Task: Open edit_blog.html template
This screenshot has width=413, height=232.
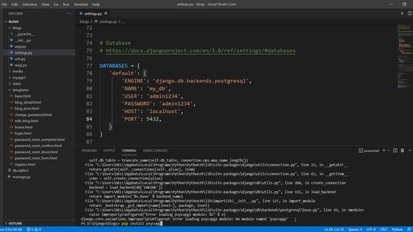Action: (x=26, y=121)
